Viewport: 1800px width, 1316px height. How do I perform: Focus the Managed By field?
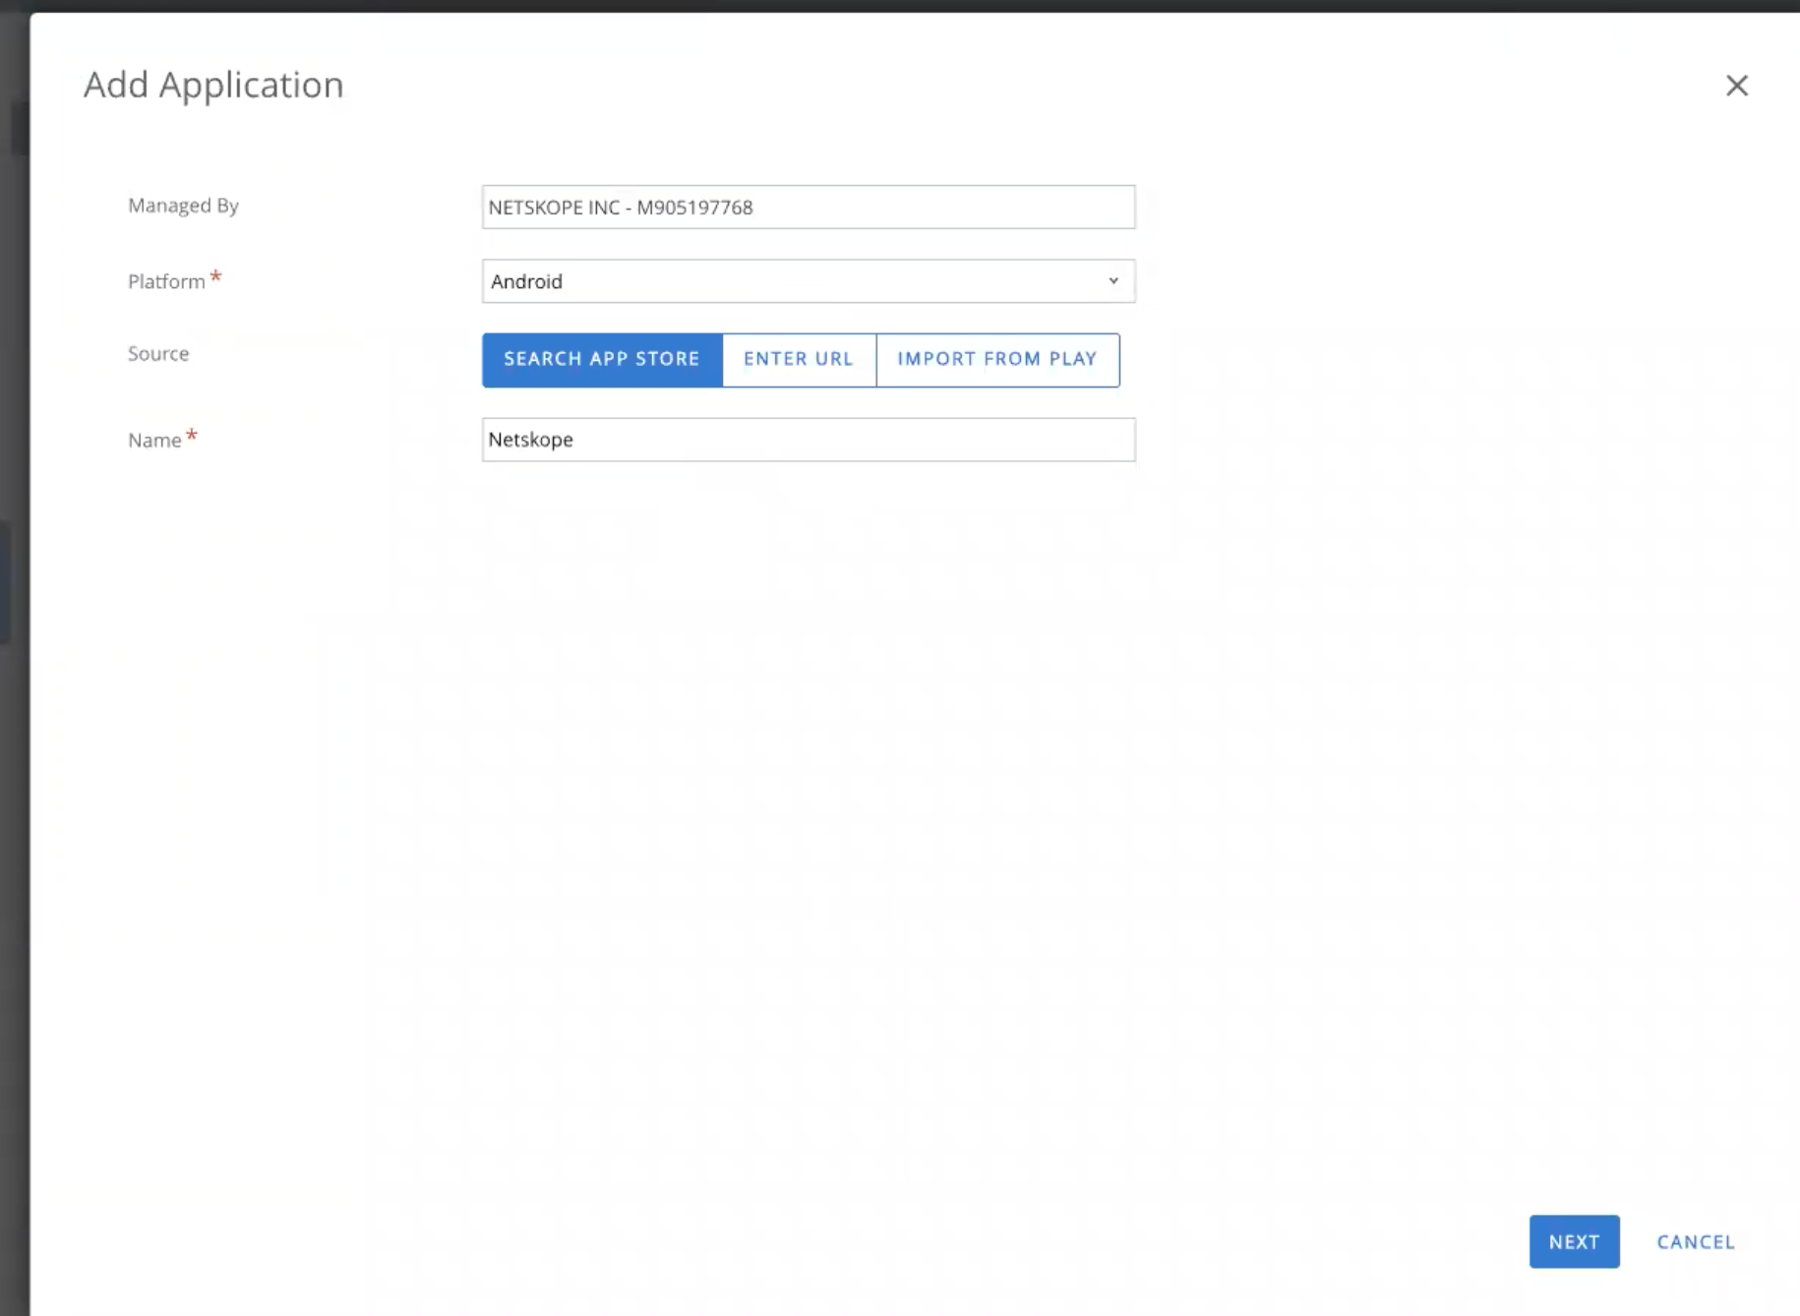(x=807, y=207)
